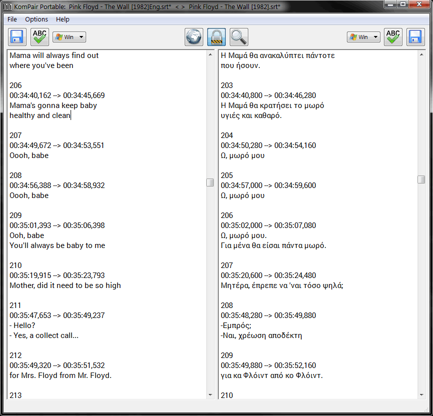This screenshot has width=433, height=416.
Task: Click subtitle number 206 in right pane
Action: click(x=227, y=215)
